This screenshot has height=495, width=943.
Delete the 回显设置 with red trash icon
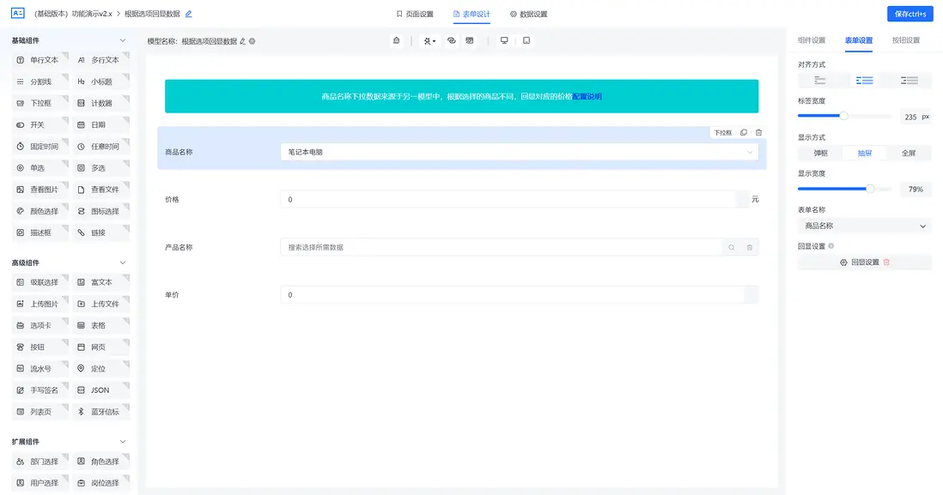pyautogui.click(x=886, y=263)
